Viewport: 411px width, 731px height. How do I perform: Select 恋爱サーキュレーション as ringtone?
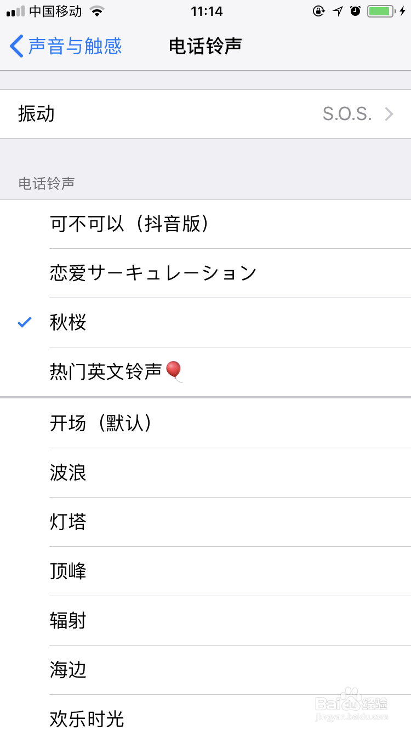pos(152,273)
